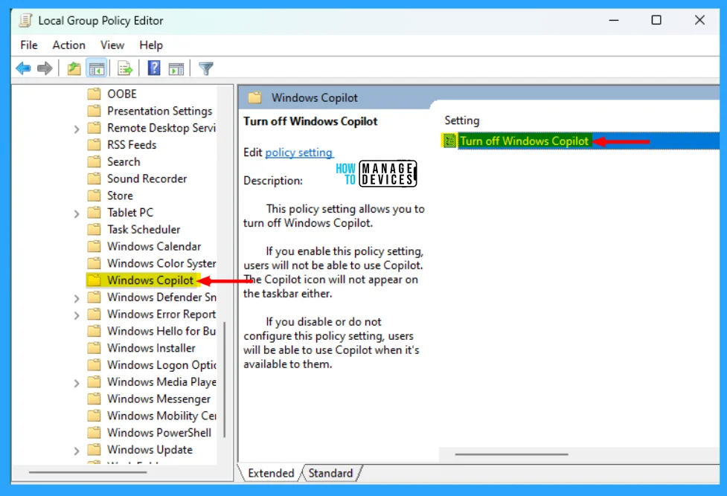Click the Filter funnel toolbar icon
This screenshot has height=496, width=727.
point(206,68)
